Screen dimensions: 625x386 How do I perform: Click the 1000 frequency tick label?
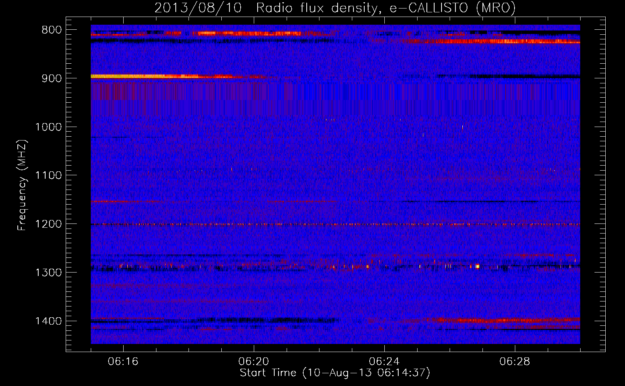tap(48, 127)
